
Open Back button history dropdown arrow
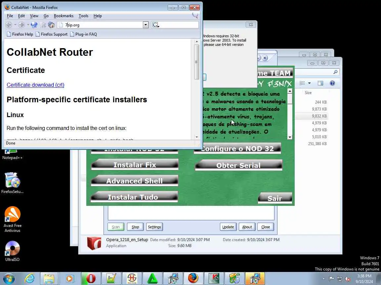15,25
